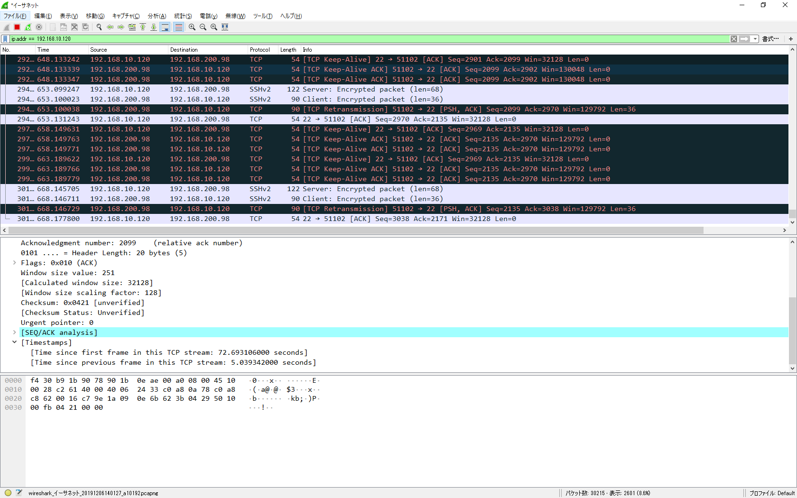Open capture file properties note icon
This screenshot has height=498, width=797.
click(19, 493)
